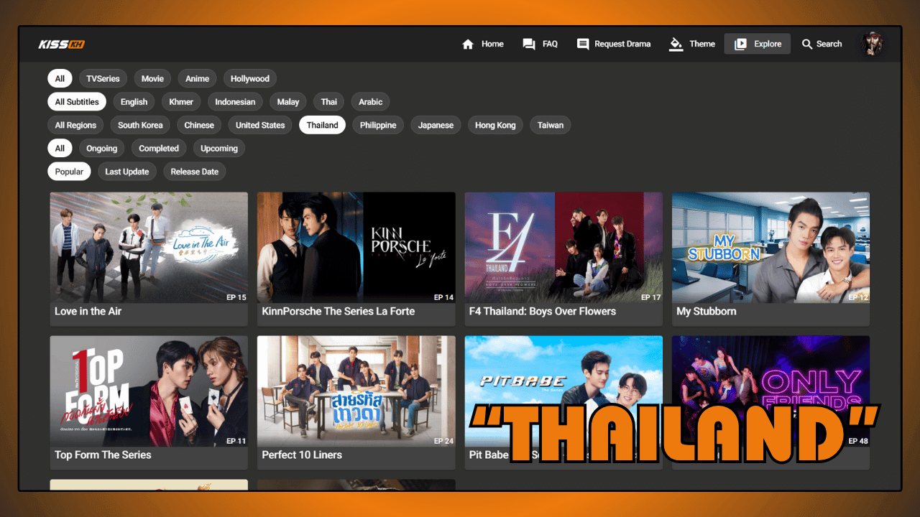Sort by Last Update
This screenshot has height=517, width=920.
(126, 172)
